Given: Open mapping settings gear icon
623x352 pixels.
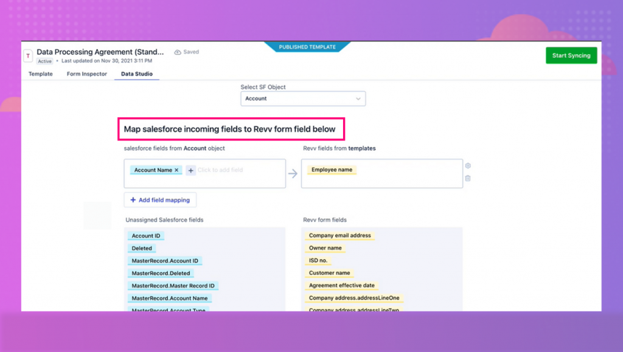Looking at the screenshot, I should click(x=468, y=165).
